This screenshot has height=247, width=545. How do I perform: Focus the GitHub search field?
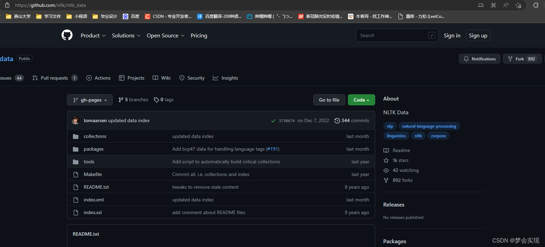click(x=397, y=35)
